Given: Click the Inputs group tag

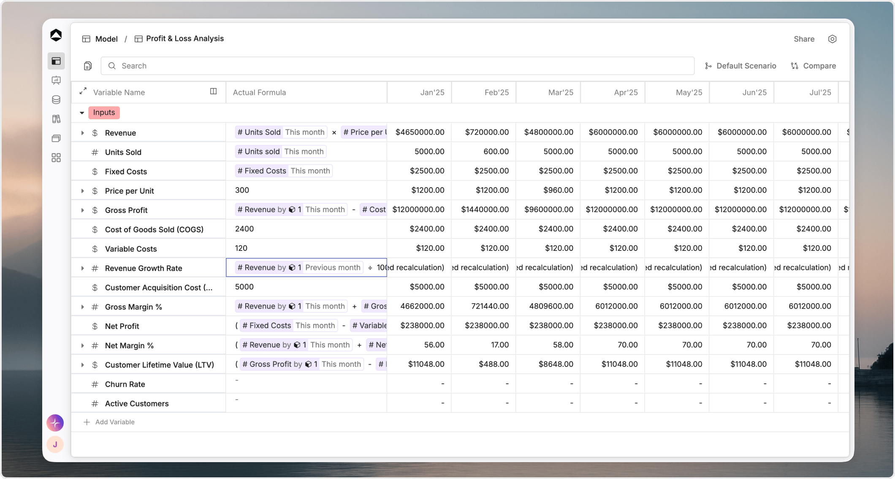Looking at the screenshot, I should point(104,113).
